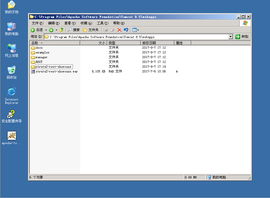This screenshot has height=198, width=270.
Task: Click the green Forward arrow icon
Action: click(x=51, y=30)
